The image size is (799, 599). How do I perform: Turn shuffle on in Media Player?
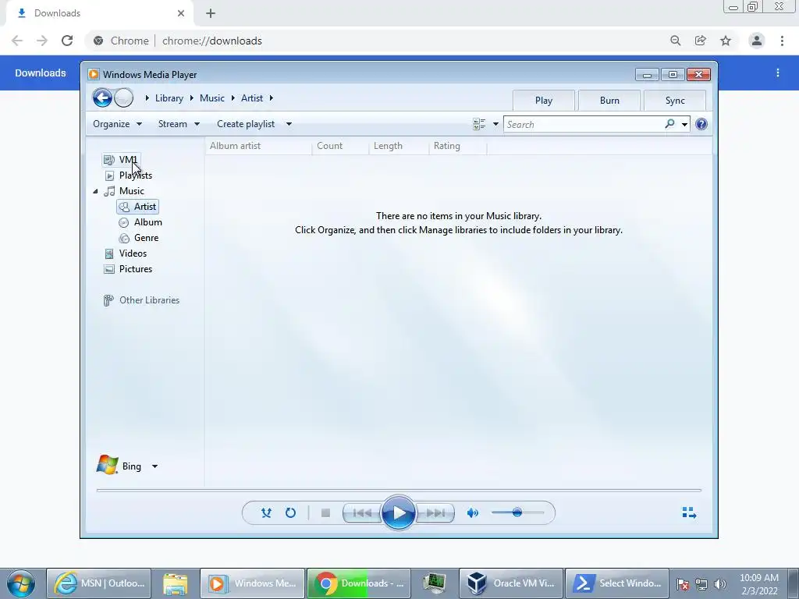(x=266, y=513)
